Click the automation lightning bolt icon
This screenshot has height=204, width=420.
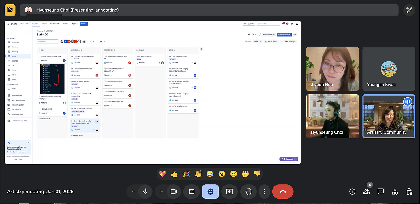[x=249, y=35]
